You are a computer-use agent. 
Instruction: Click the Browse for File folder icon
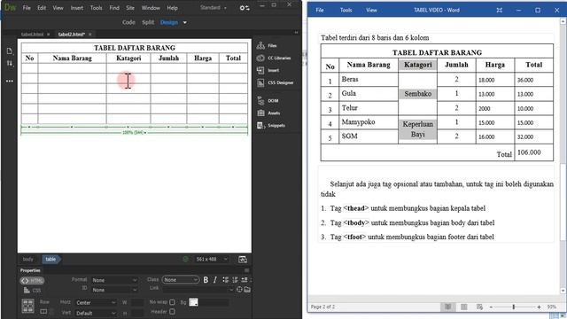click(x=247, y=290)
